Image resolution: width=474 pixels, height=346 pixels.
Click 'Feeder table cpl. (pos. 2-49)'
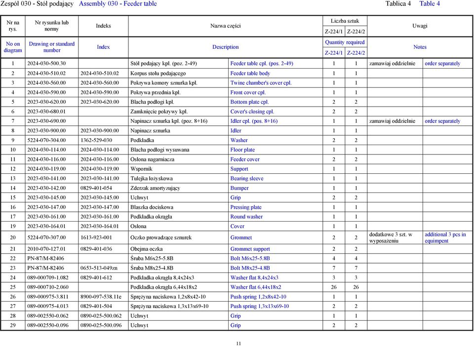[262, 64]
